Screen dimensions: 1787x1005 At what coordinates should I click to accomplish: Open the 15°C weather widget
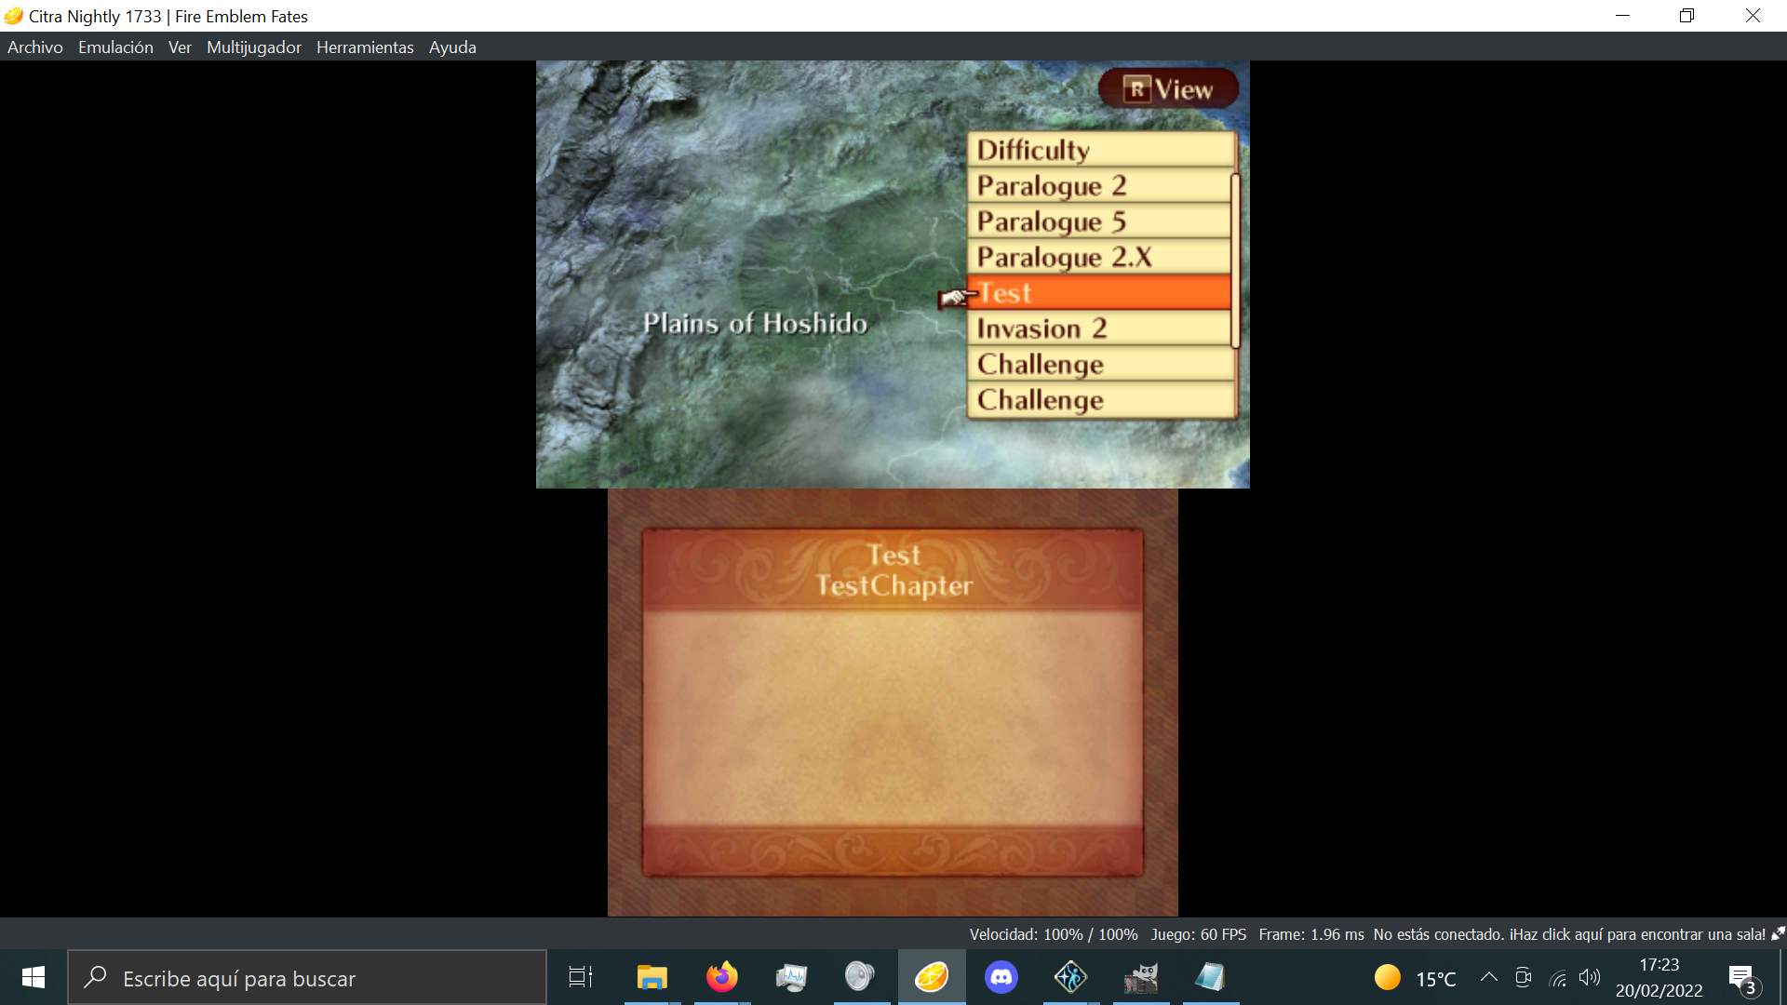click(x=1415, y=978)
